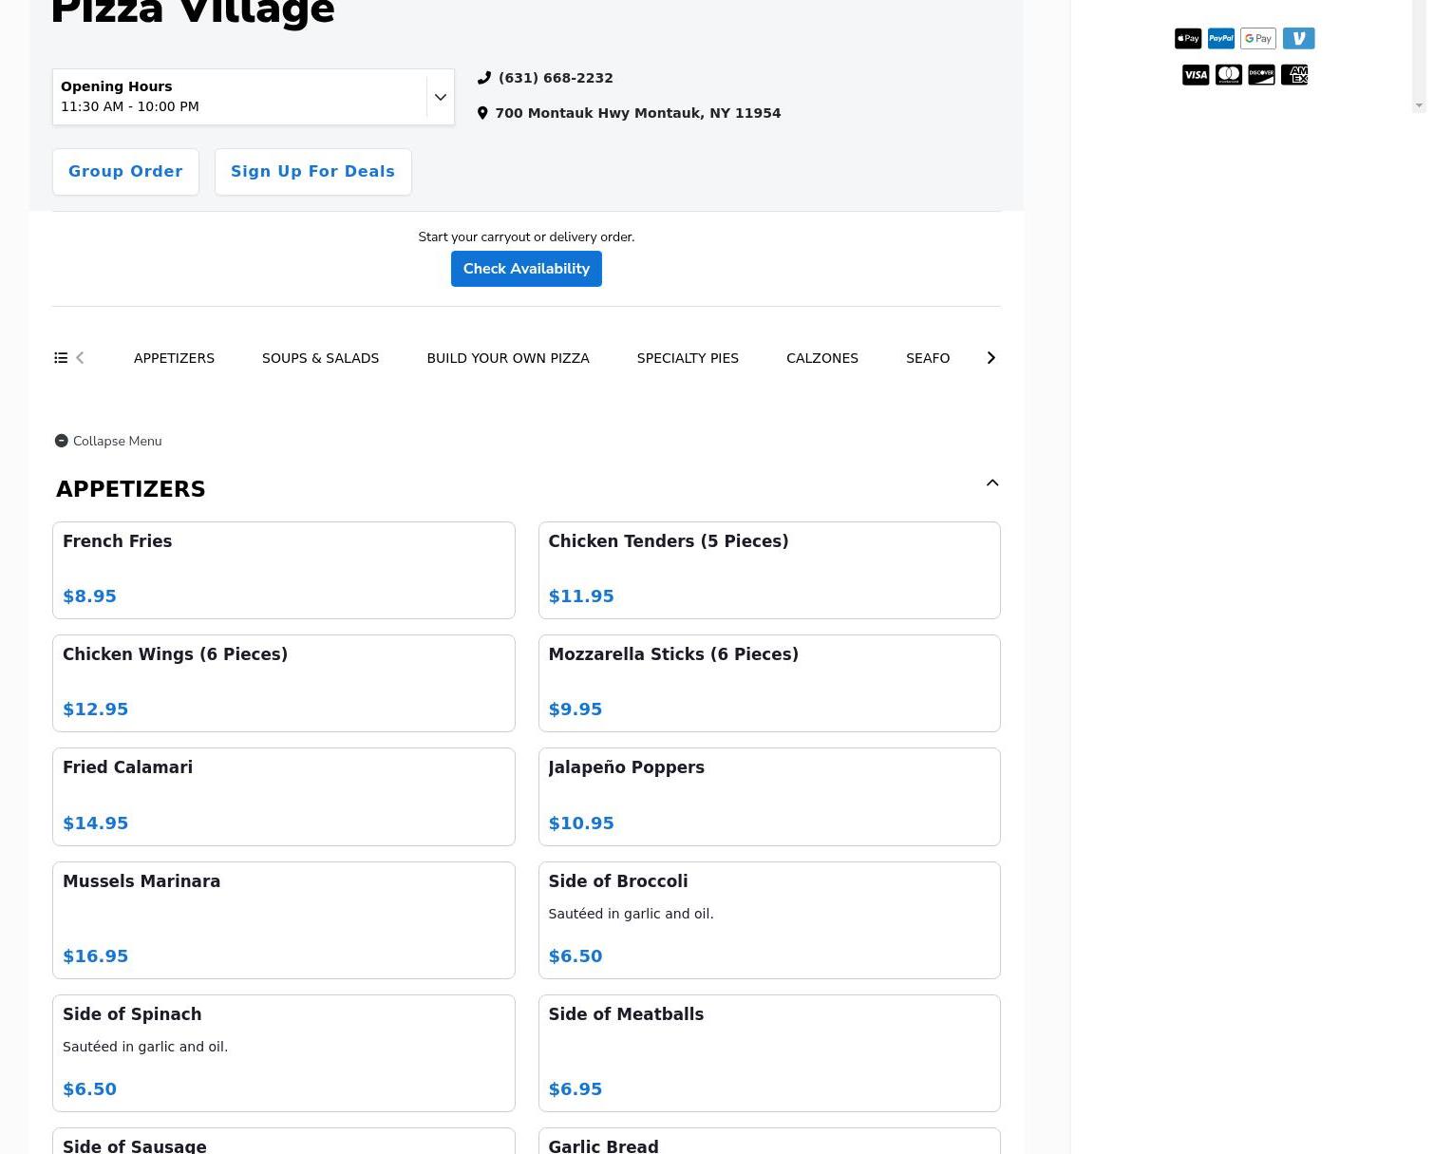1434x1154 pixels.
Task: Open the Soups & Salads category
Action: tap(320, 358)
